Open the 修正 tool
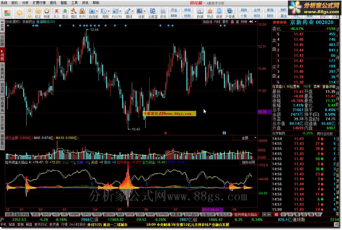Screen dimensions: 342x230 pyautogui.click(x=38, y=13)
